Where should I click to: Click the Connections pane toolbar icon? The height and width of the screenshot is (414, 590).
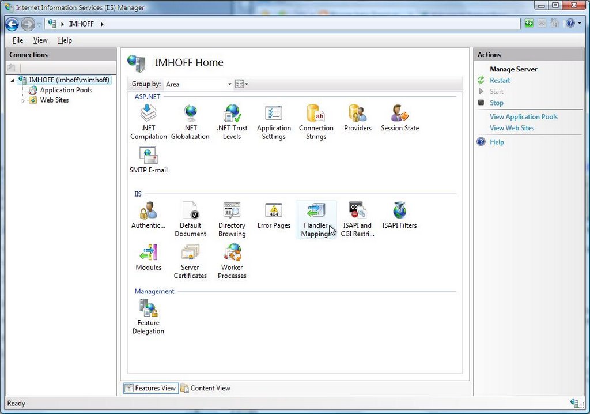tap(12, 68)
